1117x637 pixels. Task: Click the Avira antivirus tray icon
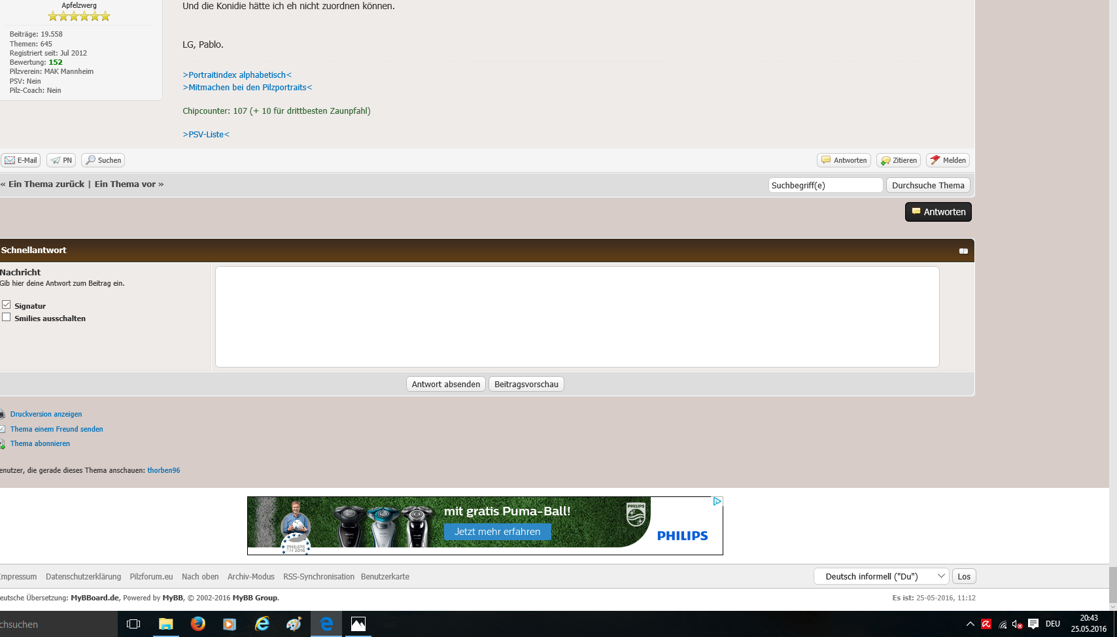click(x=986, y=624)
